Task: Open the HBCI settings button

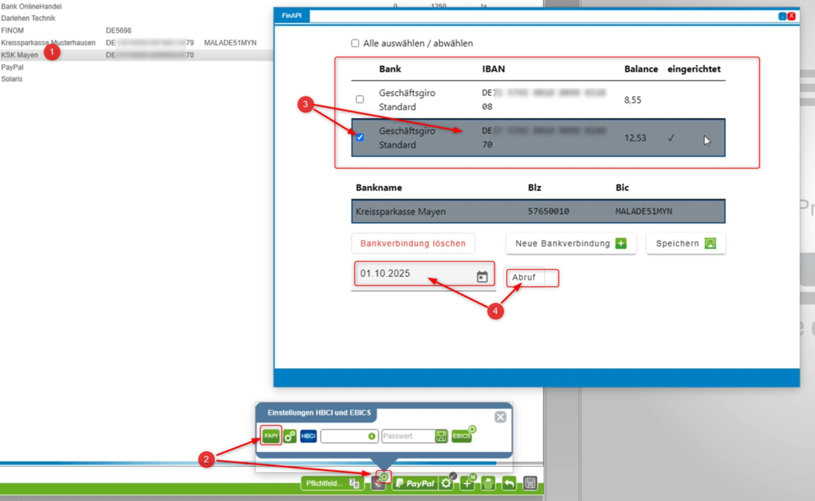Action: click(308, 436)
